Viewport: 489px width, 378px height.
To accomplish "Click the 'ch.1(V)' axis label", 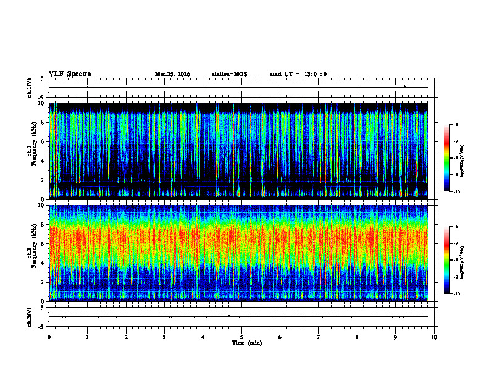I will [x=30, y=88].
